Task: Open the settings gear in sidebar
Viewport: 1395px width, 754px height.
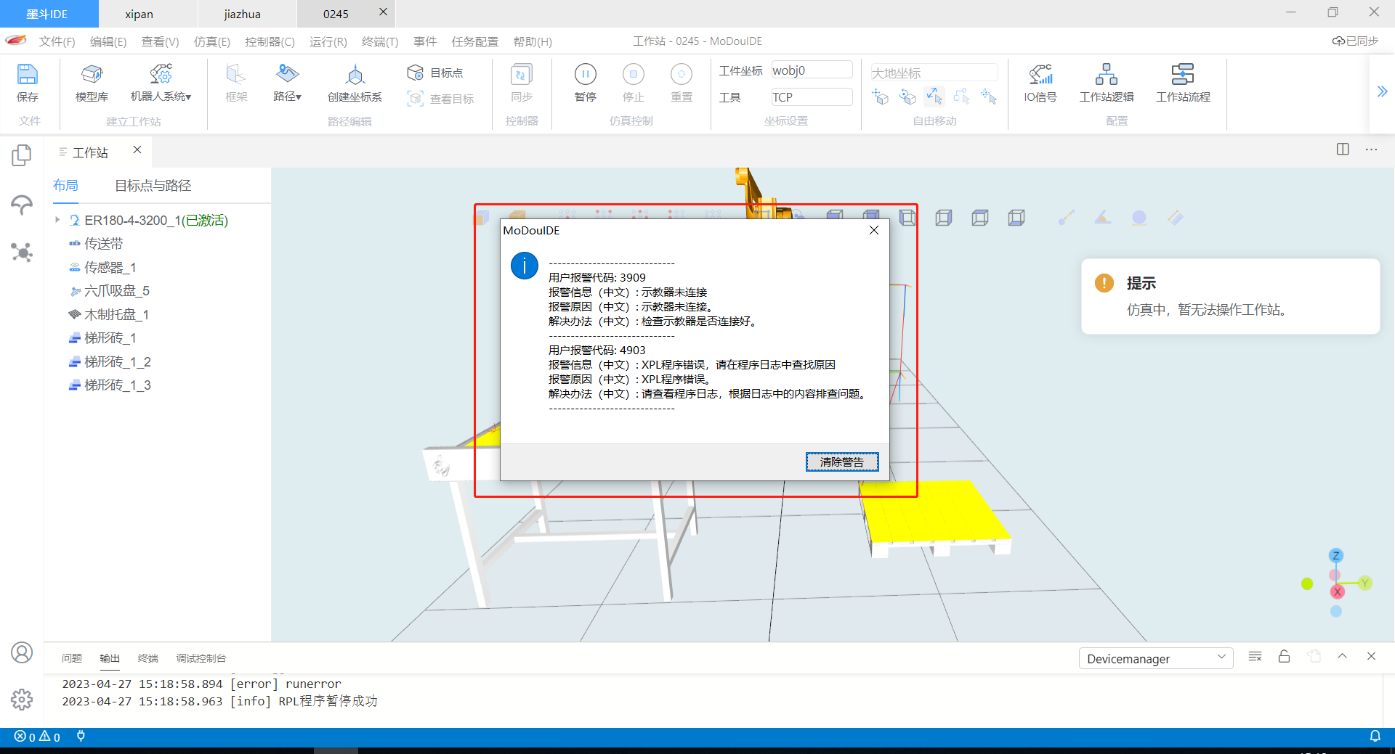Action: (22, 699)
